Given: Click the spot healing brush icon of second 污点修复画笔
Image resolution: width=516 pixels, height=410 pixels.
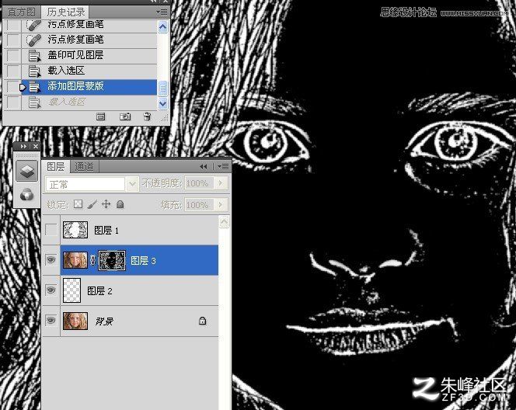Looking at the screenshot, I should (x=33, y=40).
